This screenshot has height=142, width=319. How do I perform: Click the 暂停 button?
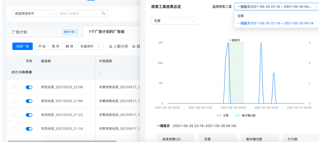(x=55, y=46)
